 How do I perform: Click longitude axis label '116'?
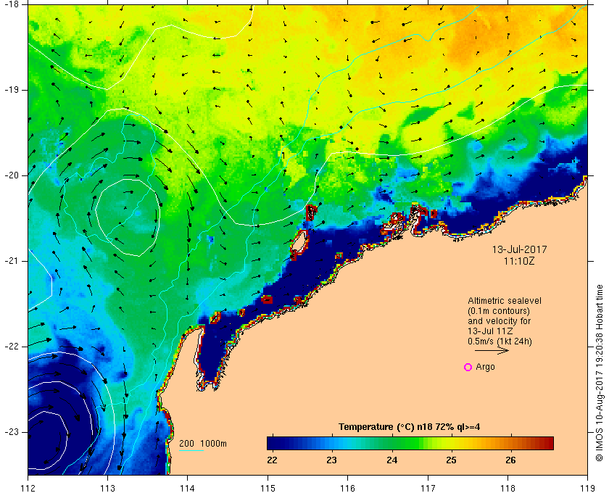pos(347,487)
